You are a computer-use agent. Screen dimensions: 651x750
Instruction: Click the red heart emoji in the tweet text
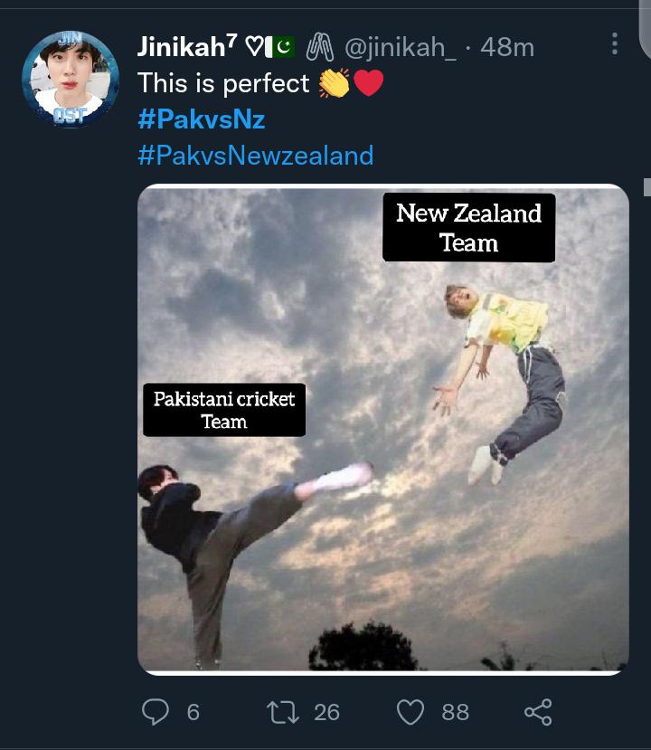pos(369,83)
